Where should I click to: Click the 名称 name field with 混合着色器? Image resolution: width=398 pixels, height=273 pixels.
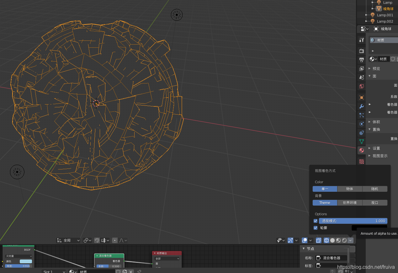[x=332, y=258]
